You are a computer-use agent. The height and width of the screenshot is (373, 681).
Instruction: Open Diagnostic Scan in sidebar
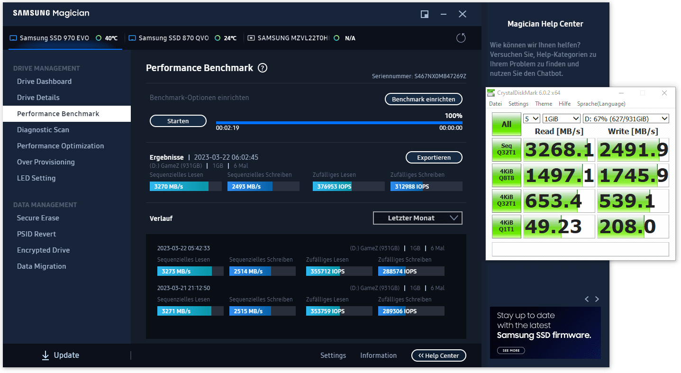(x=43, y=130)
